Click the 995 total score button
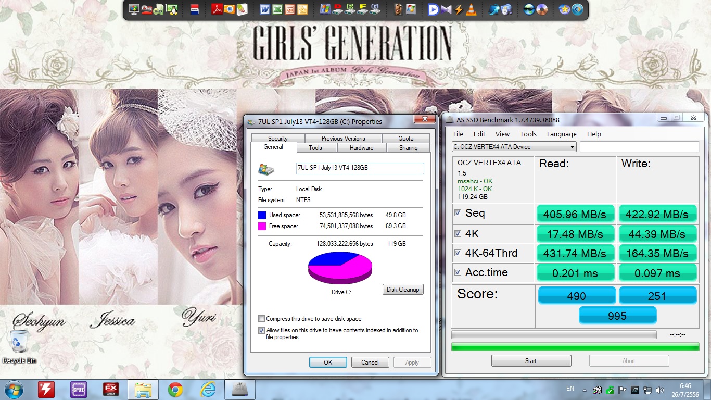The height and width of the screenshot is (400, 711). point(617,316)
